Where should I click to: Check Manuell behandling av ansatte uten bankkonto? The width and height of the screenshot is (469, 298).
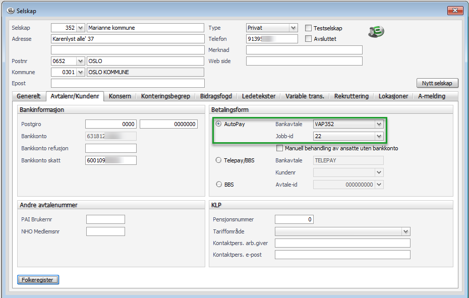(279, 148)
